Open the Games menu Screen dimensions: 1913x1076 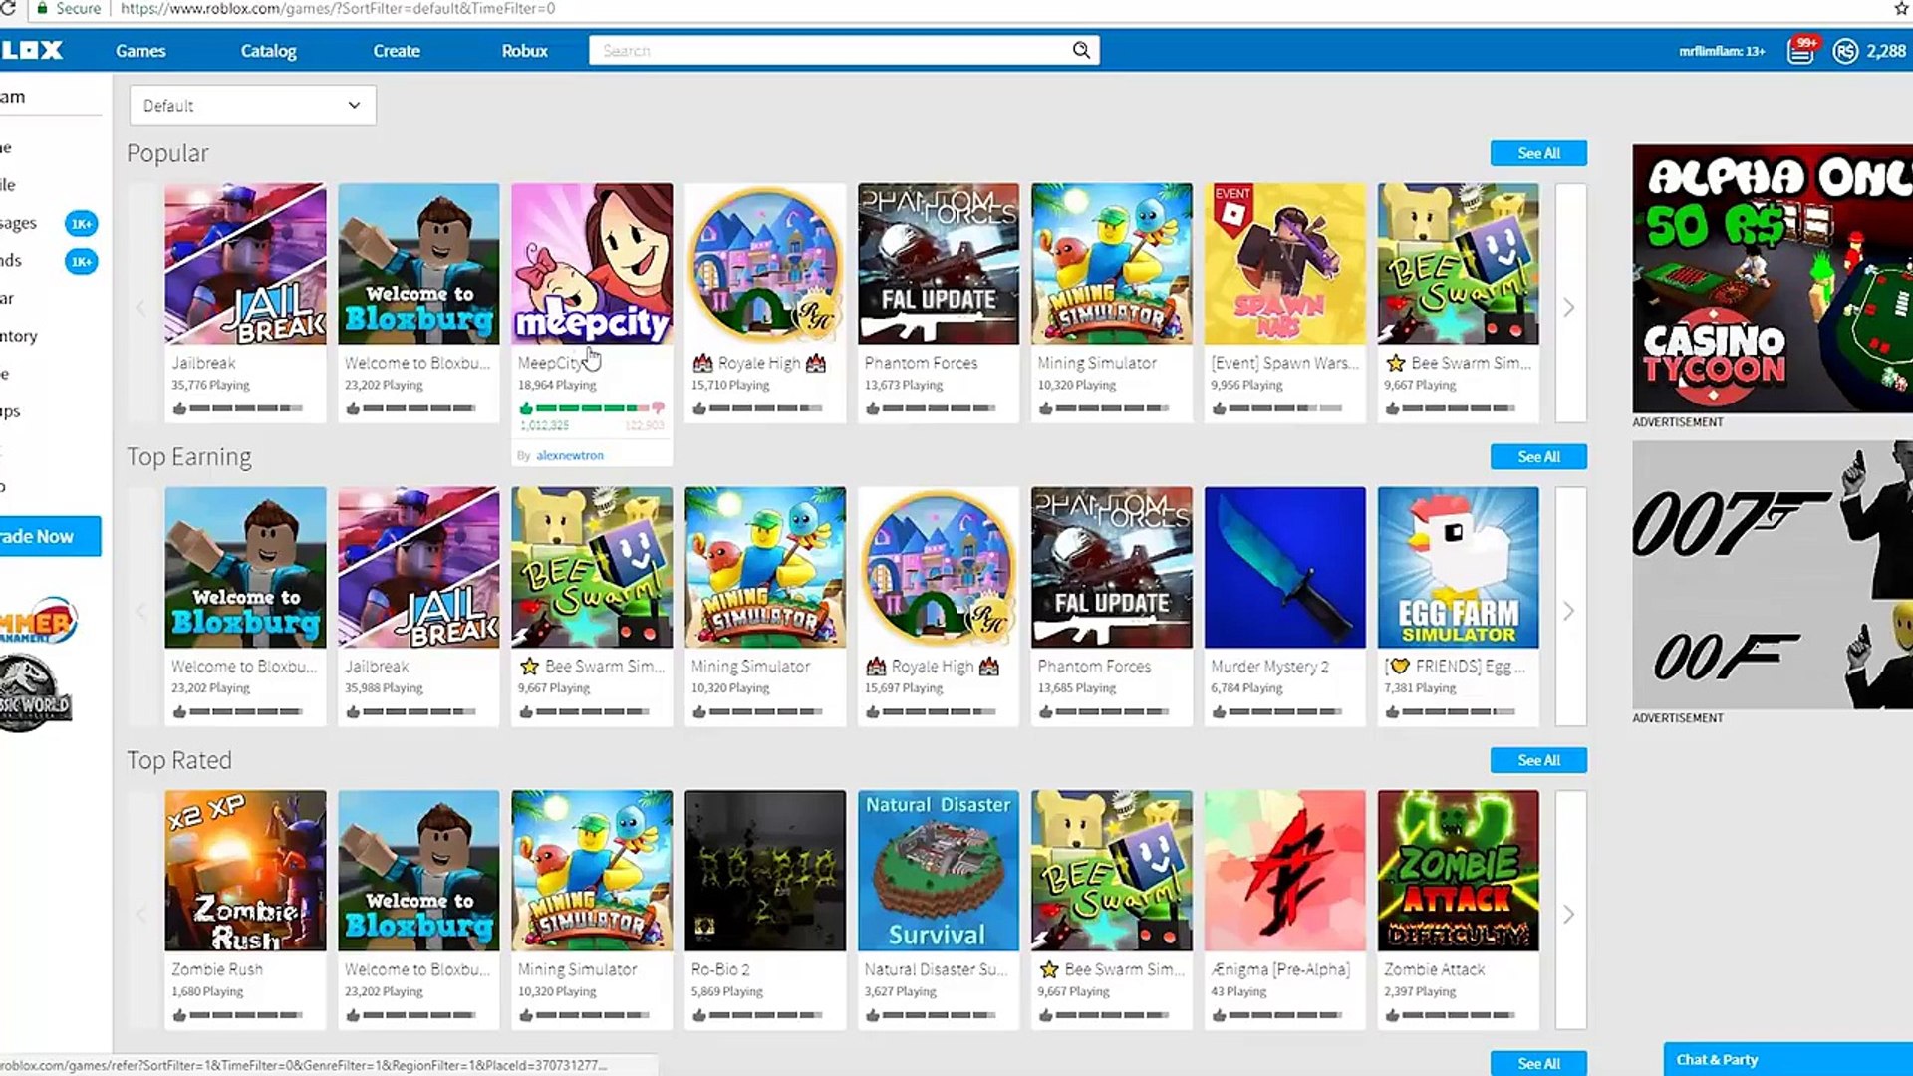[140, 51]
